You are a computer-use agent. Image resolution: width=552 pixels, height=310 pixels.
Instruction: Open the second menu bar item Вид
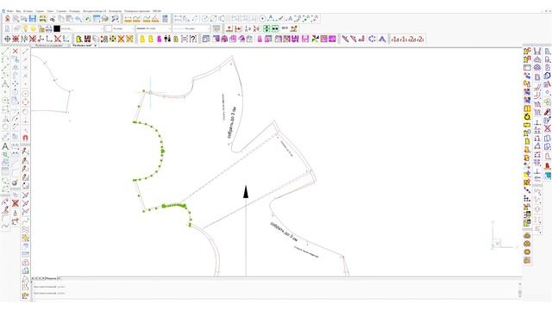point(18,11)
